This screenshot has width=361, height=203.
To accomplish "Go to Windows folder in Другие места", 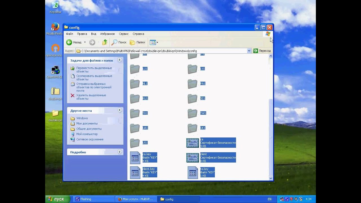I will pos(82,118).
